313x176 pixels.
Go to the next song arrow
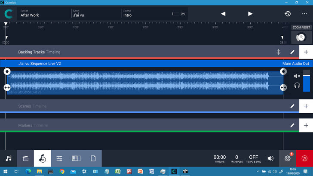tap(250, 14)
